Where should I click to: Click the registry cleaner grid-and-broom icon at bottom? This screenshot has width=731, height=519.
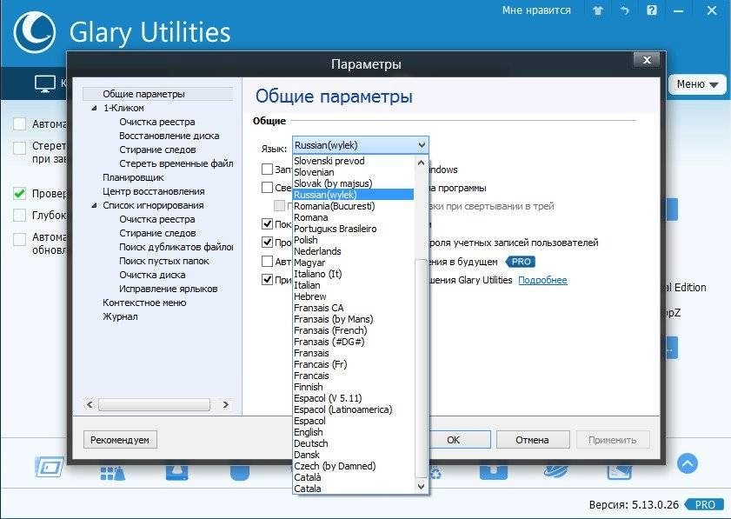(x=112, y=473)
